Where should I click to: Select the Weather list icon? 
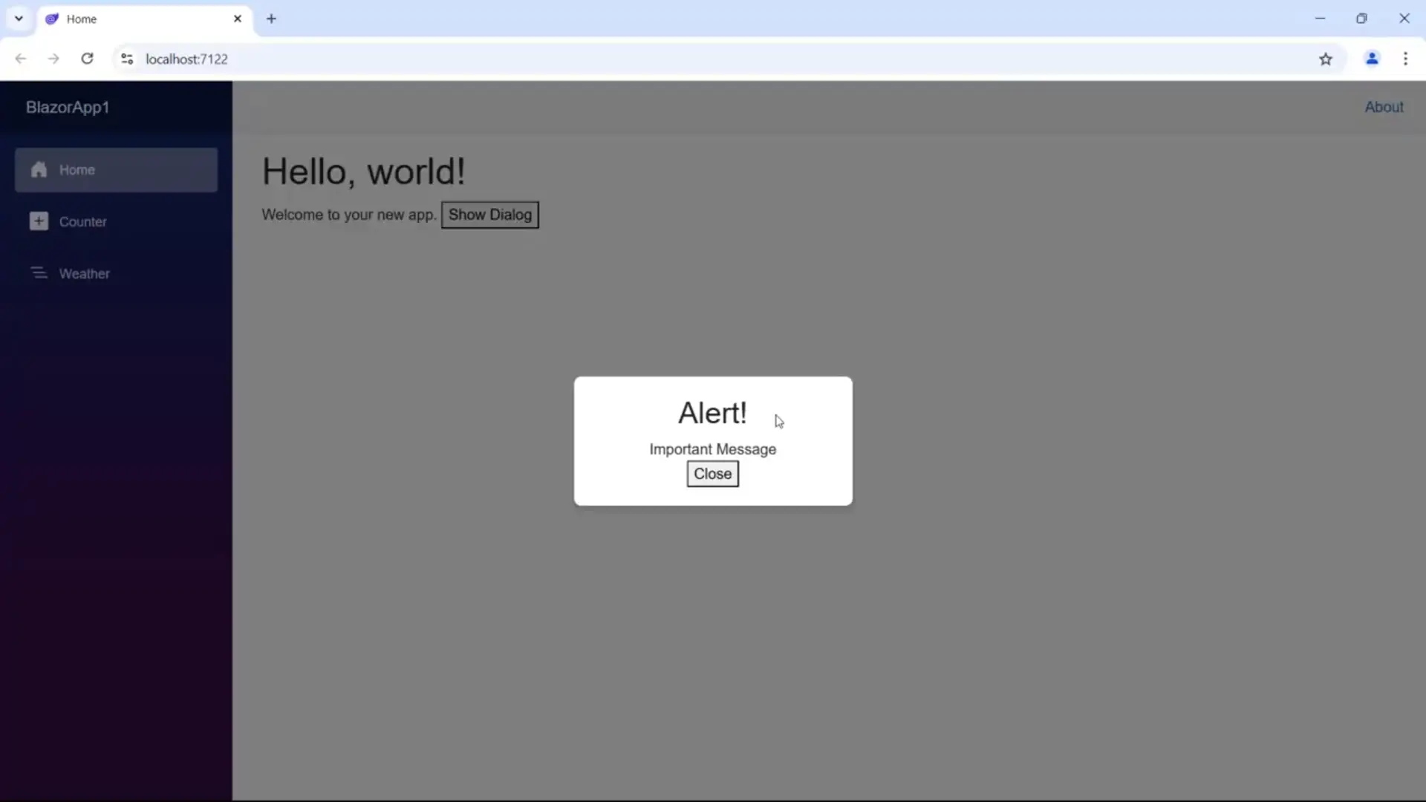coord(39,273)
